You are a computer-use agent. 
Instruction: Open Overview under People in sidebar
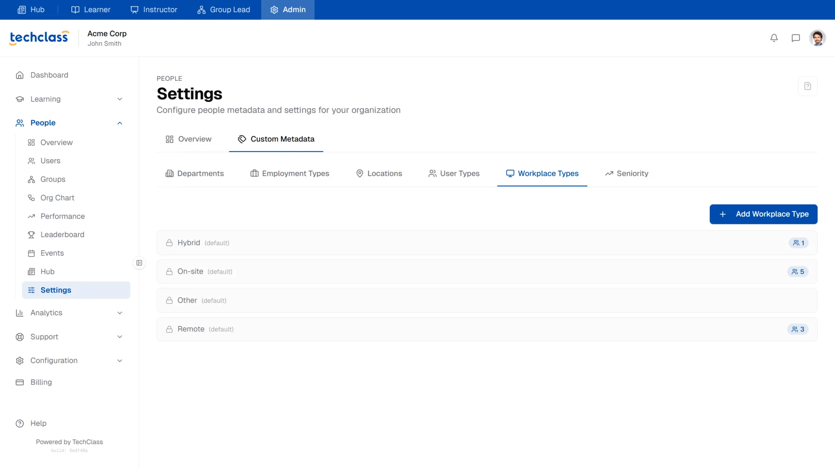(x=76, y=142)
